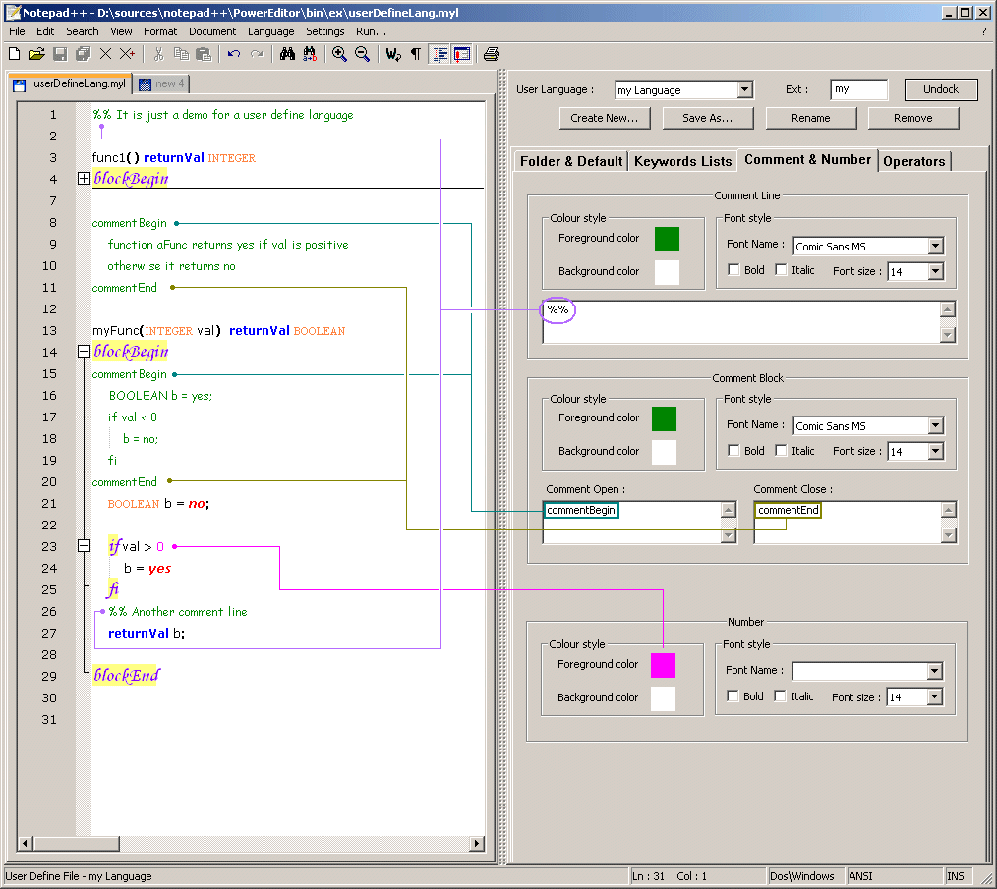This screenshot has height=889, width=997.
Task: Click the Undo arrow icon
Action: click(x=234, y=54)
